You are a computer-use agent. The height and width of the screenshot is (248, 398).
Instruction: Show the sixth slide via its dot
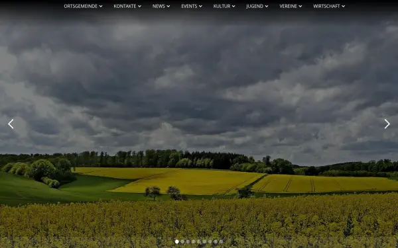point(204,241)
